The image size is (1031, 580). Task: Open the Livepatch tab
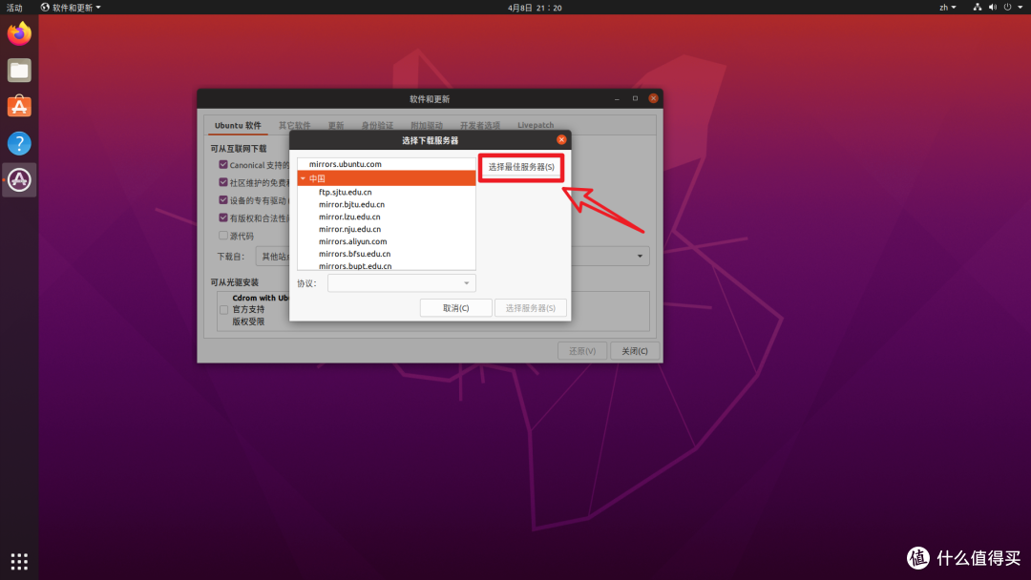pos(536,125)
